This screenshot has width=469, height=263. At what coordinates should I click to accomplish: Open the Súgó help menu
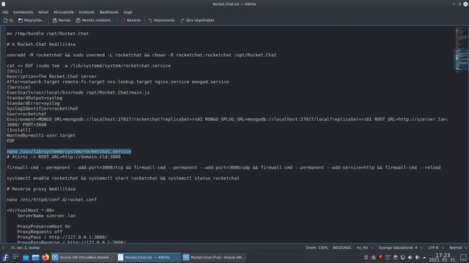point(128,12)
